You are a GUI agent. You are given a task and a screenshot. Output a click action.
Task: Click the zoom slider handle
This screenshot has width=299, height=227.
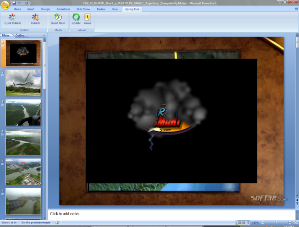pyautogui.click(x=276, y=222)
